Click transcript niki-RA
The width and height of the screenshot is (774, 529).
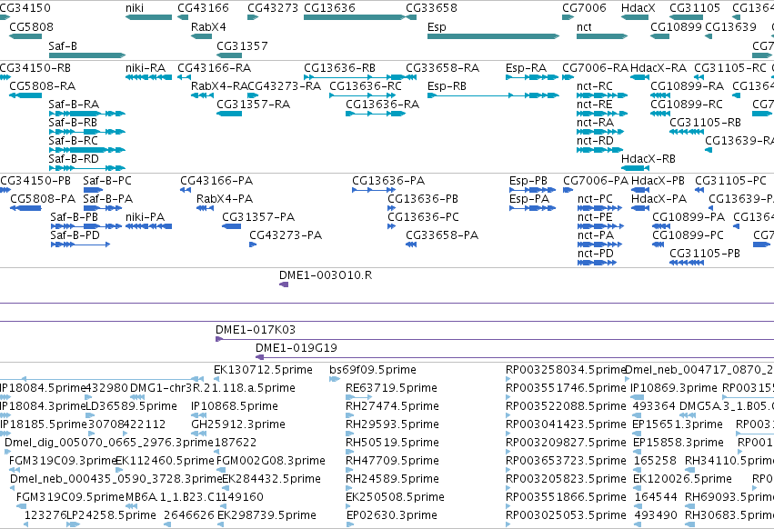[x=148, y=77]
